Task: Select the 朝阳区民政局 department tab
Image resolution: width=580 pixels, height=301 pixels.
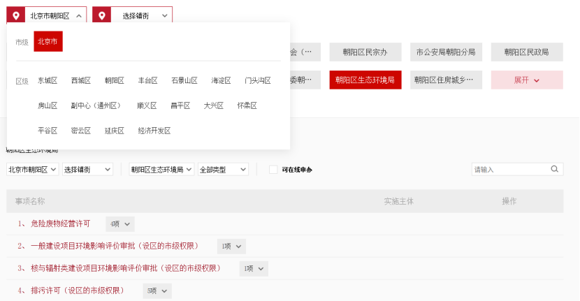Action: (527, 52)
